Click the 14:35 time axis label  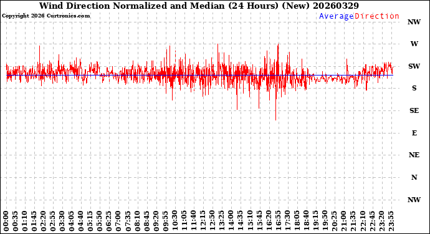point(240,222)
